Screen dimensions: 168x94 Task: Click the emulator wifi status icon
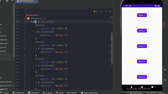(x=156, y=6)
